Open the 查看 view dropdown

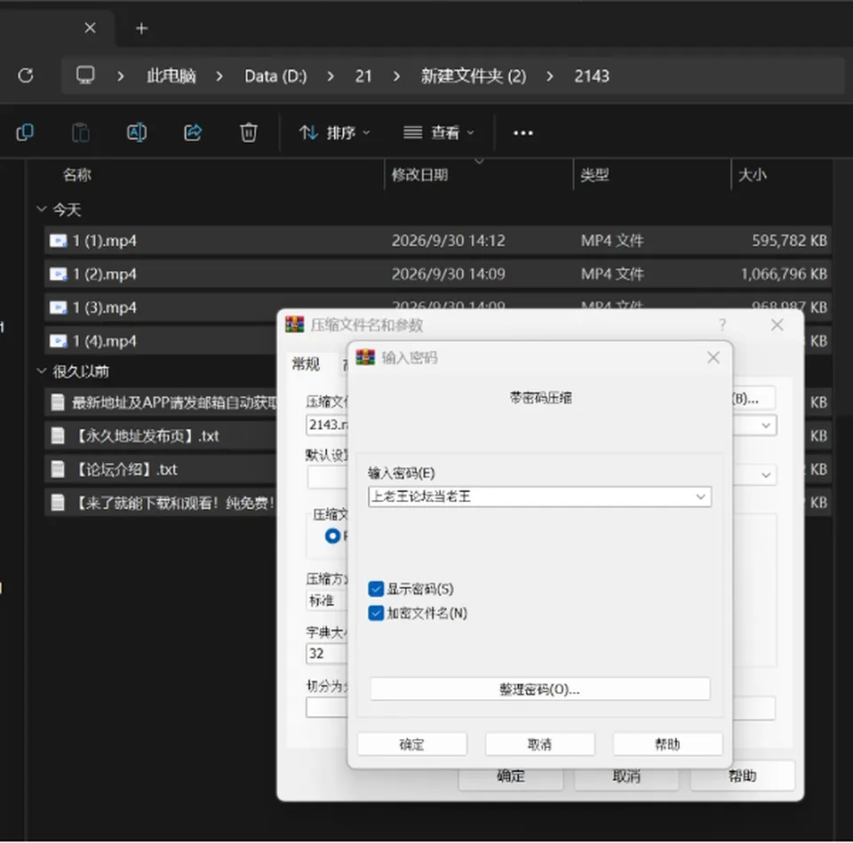[x=438, y=132]
